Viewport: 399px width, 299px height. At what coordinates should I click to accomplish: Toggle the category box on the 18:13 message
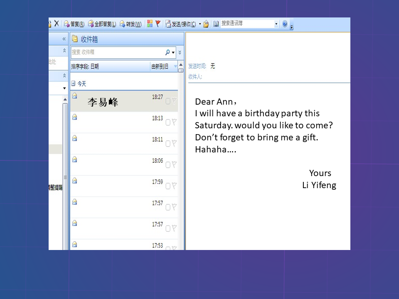click(168, 122)
